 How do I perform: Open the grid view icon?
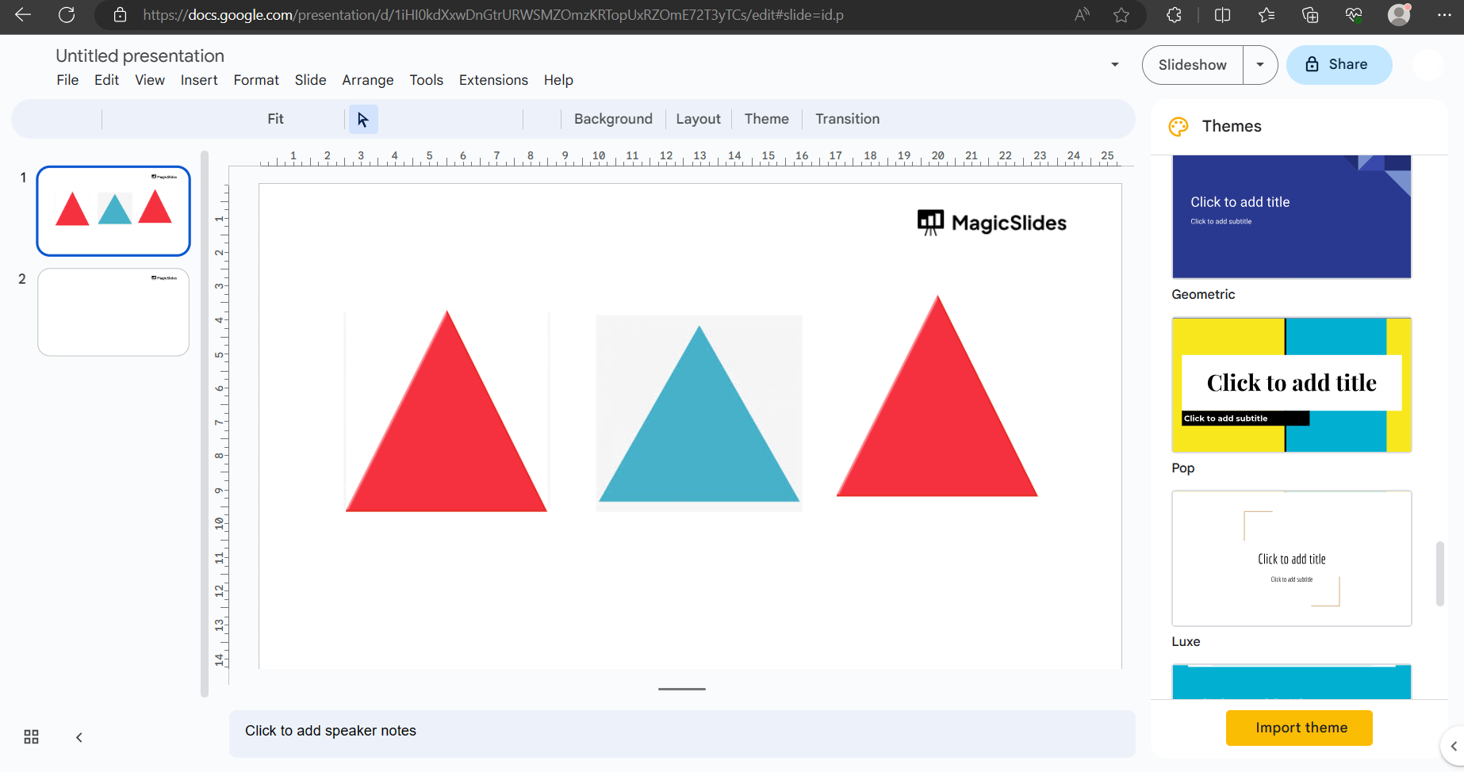(32, 737)
